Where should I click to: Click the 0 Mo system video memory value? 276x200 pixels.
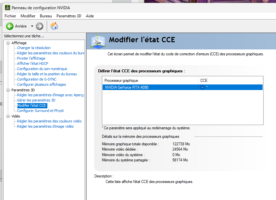(176, 155)
